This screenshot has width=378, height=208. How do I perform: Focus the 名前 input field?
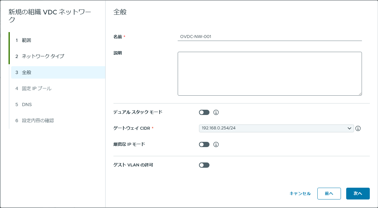[270, 37]
